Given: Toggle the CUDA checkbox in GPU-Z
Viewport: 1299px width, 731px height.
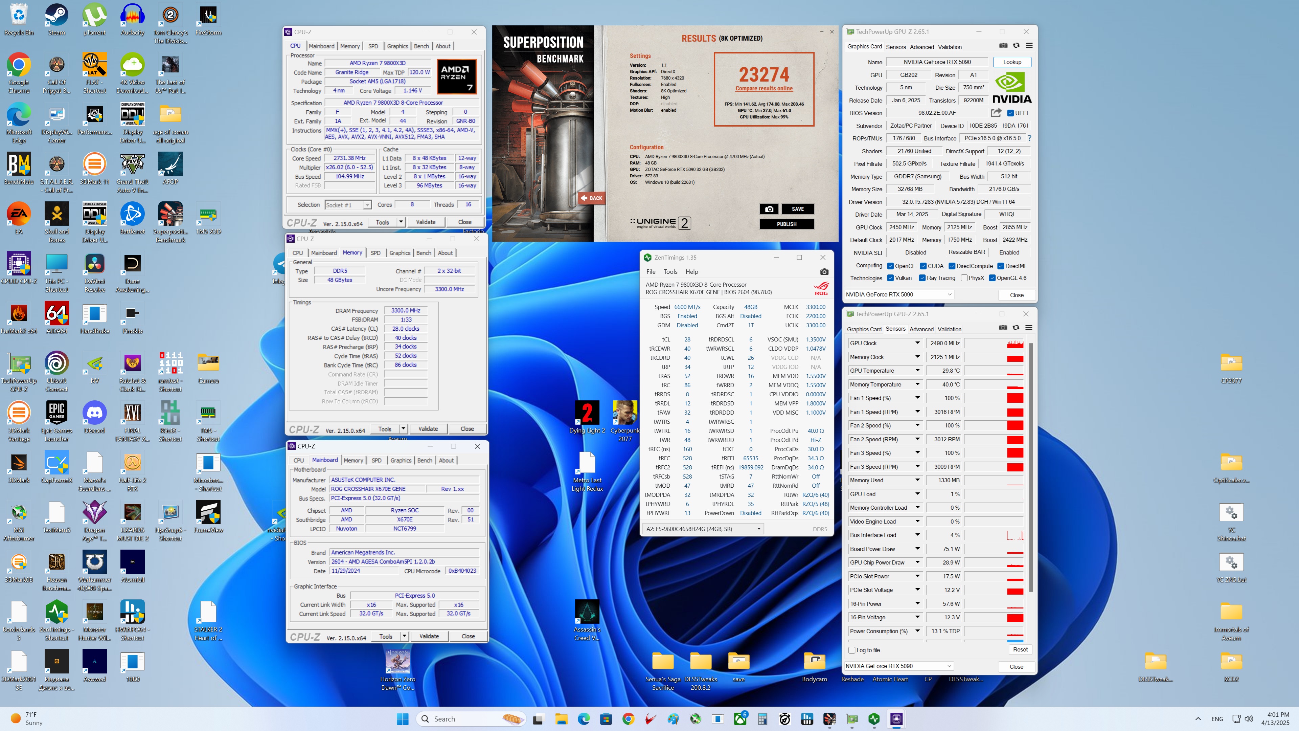Looking at the screenshot, I should [x=923, y=266].
